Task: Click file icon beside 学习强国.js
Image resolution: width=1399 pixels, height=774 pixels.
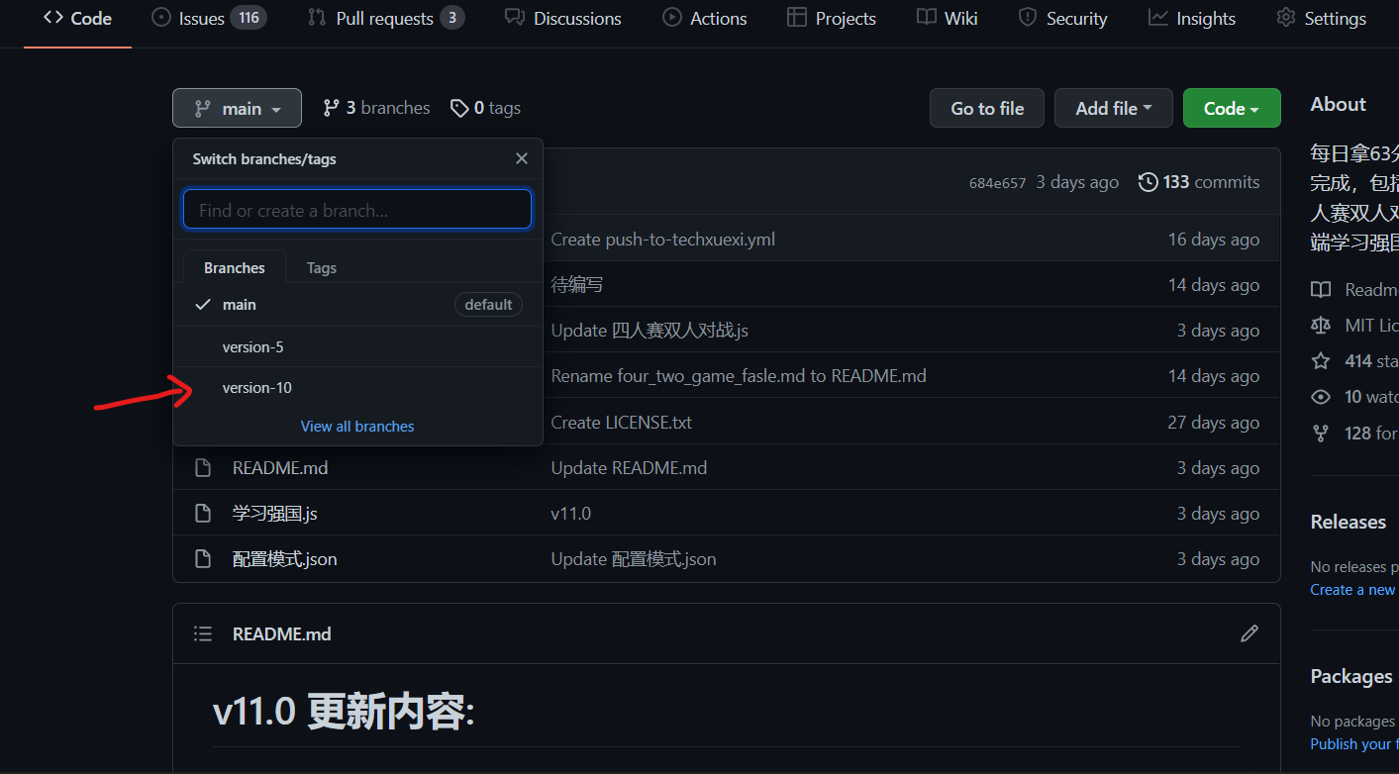Action: [x=203, y=514]
